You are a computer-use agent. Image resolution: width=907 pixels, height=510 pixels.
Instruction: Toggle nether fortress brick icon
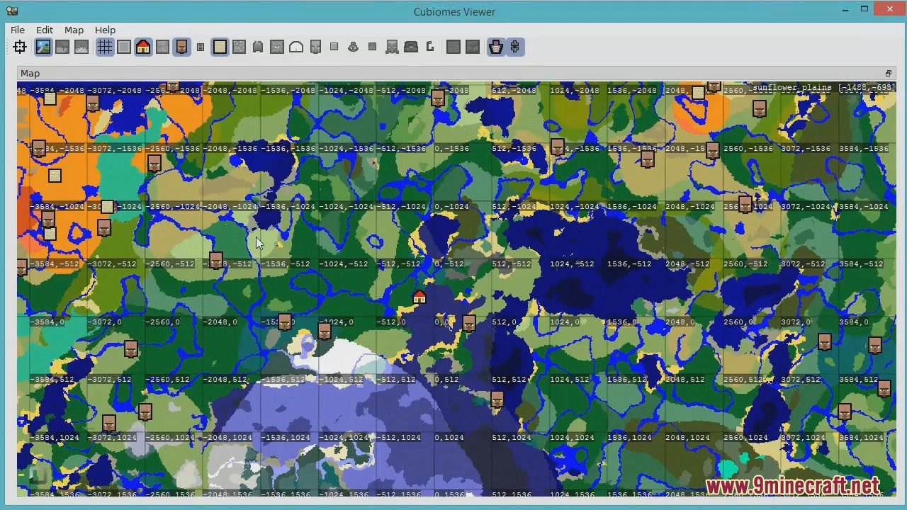pyautogui.click(x=453, y=47)
